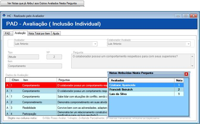Select the Flexibilidade row
The image size is (200, 124).
57,108
